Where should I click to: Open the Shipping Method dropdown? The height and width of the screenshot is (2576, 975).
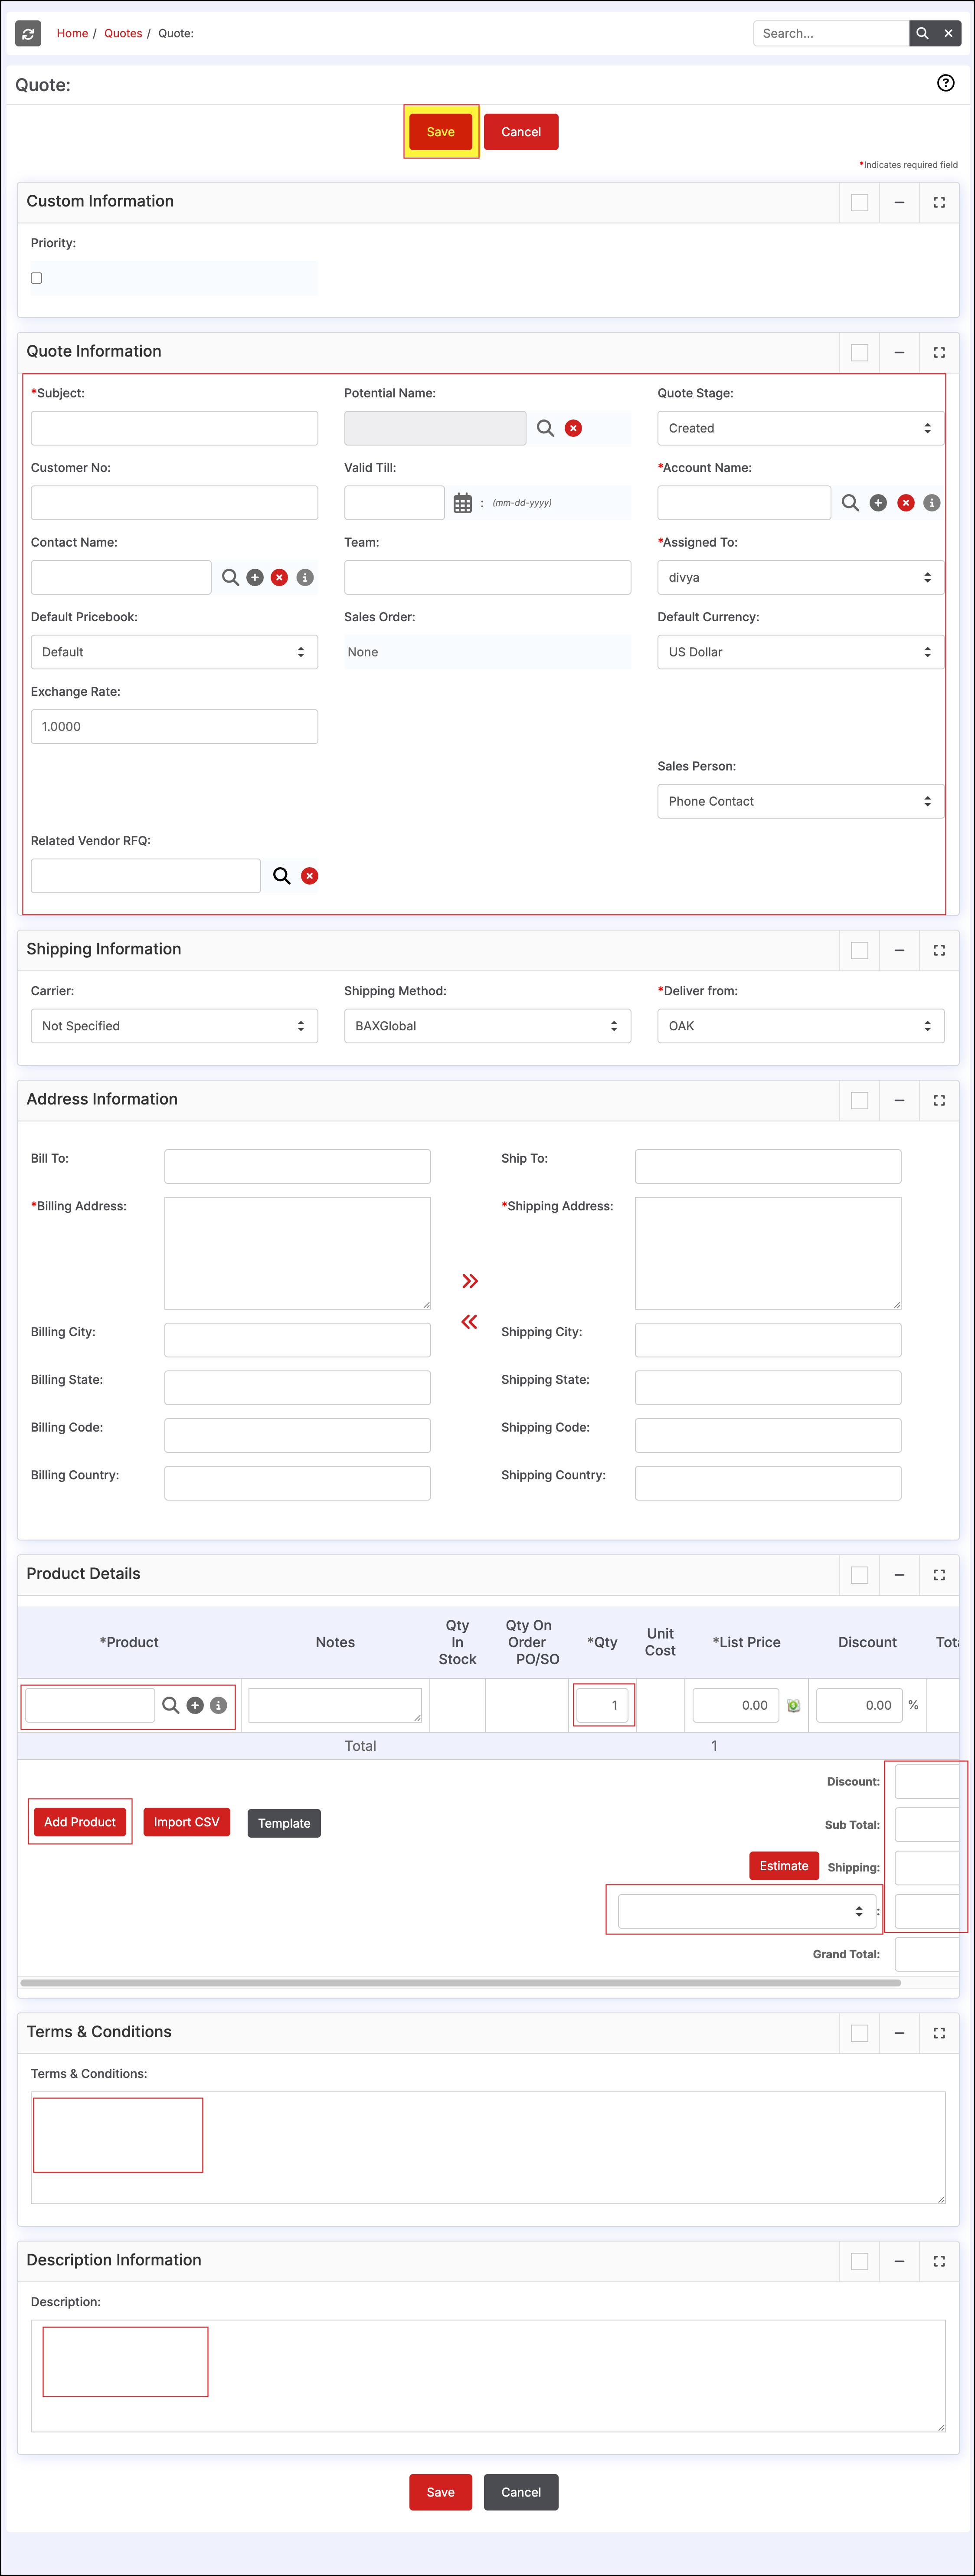click(x=487, y=1026)
